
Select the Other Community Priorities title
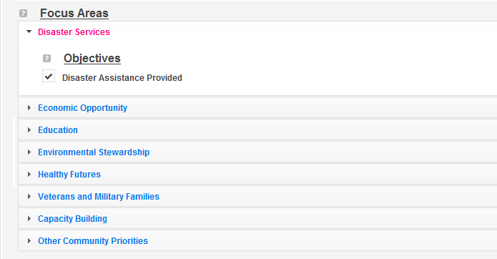click(93, 241)
